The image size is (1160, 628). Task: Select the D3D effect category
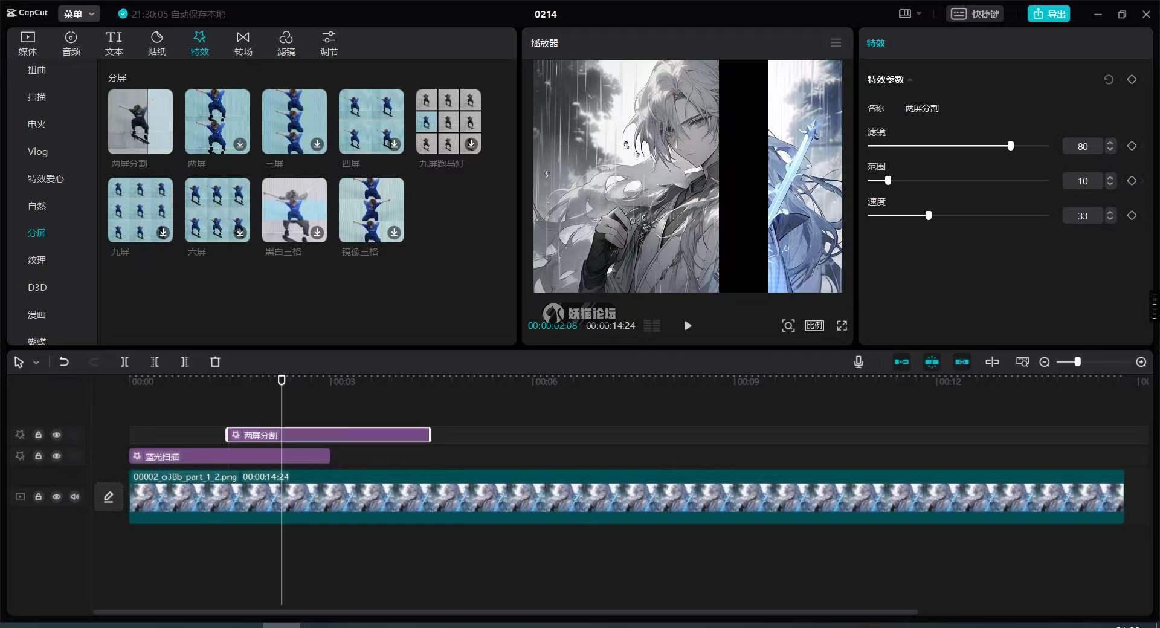tap(37, 288)
